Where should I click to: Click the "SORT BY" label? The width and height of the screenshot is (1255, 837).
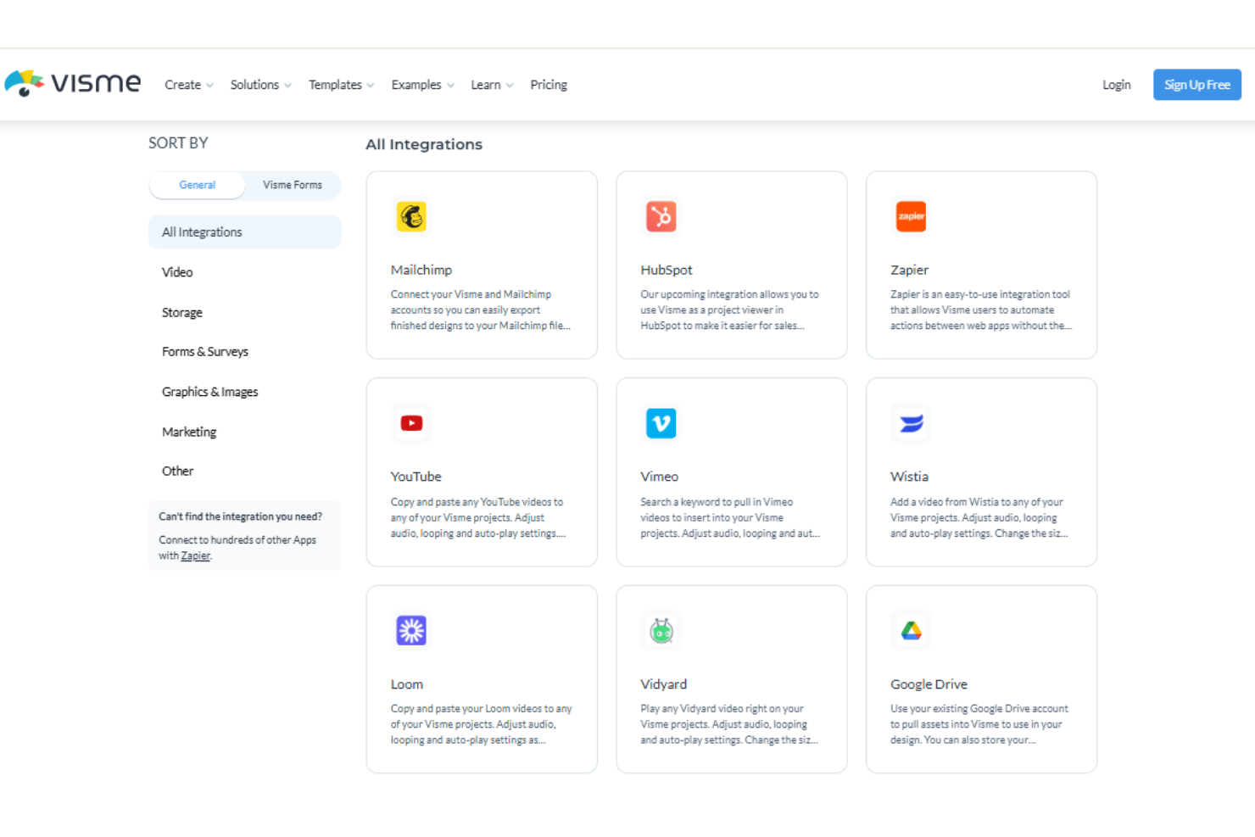[178, 143]
